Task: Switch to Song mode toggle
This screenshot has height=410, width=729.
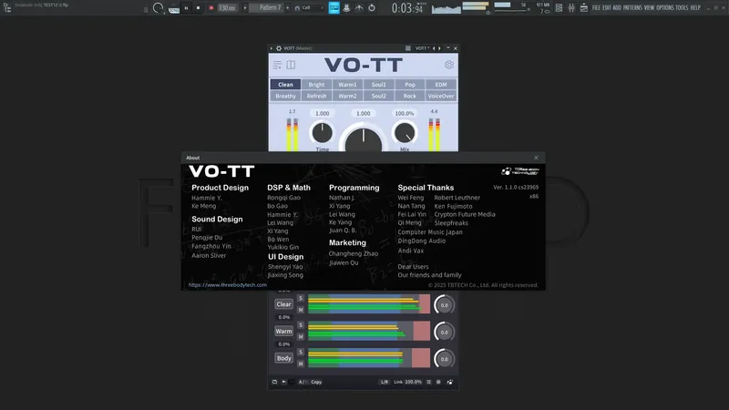Action: point(174,9)
